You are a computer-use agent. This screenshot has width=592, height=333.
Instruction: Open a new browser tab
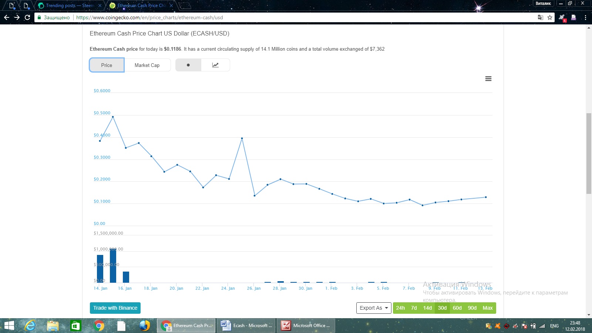coord(185,6)
